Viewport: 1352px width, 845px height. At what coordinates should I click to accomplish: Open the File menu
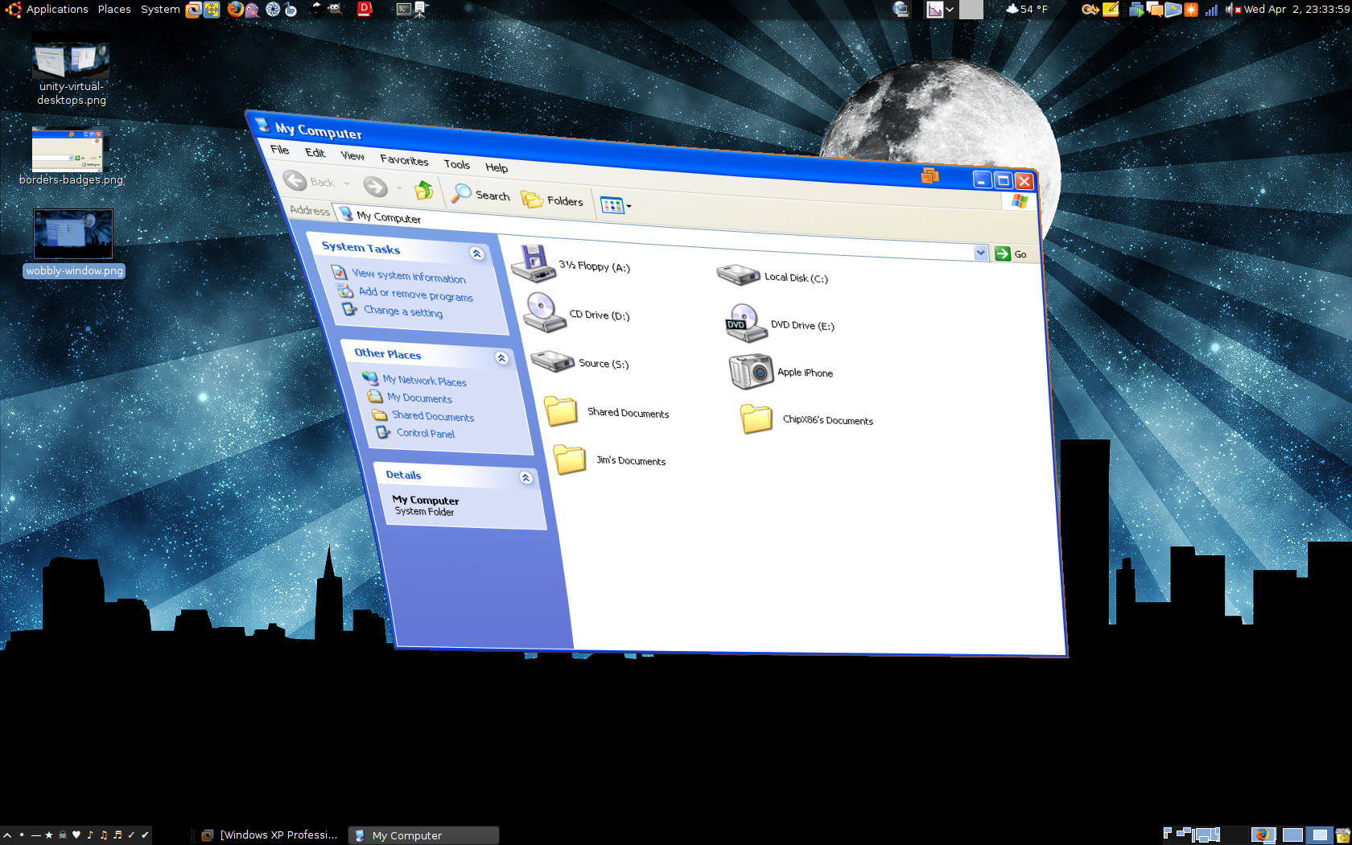tap(280, 150)
